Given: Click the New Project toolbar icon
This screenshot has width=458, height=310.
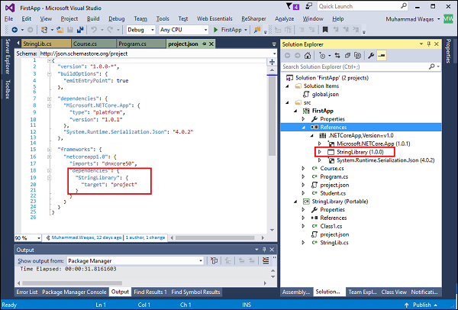Looking at the screenshot, I should [x=44, y=30].
